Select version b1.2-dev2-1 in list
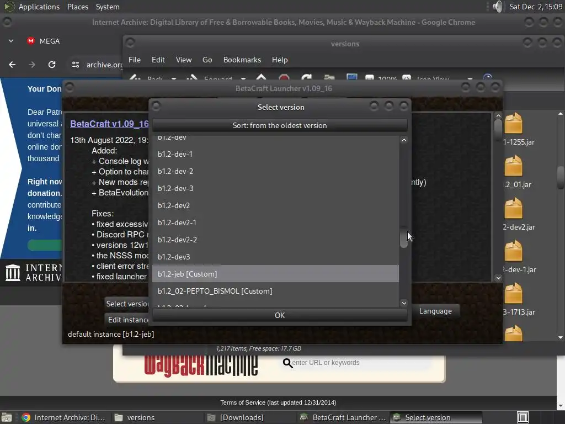This screenshot has width=565, height=424. 275,222
